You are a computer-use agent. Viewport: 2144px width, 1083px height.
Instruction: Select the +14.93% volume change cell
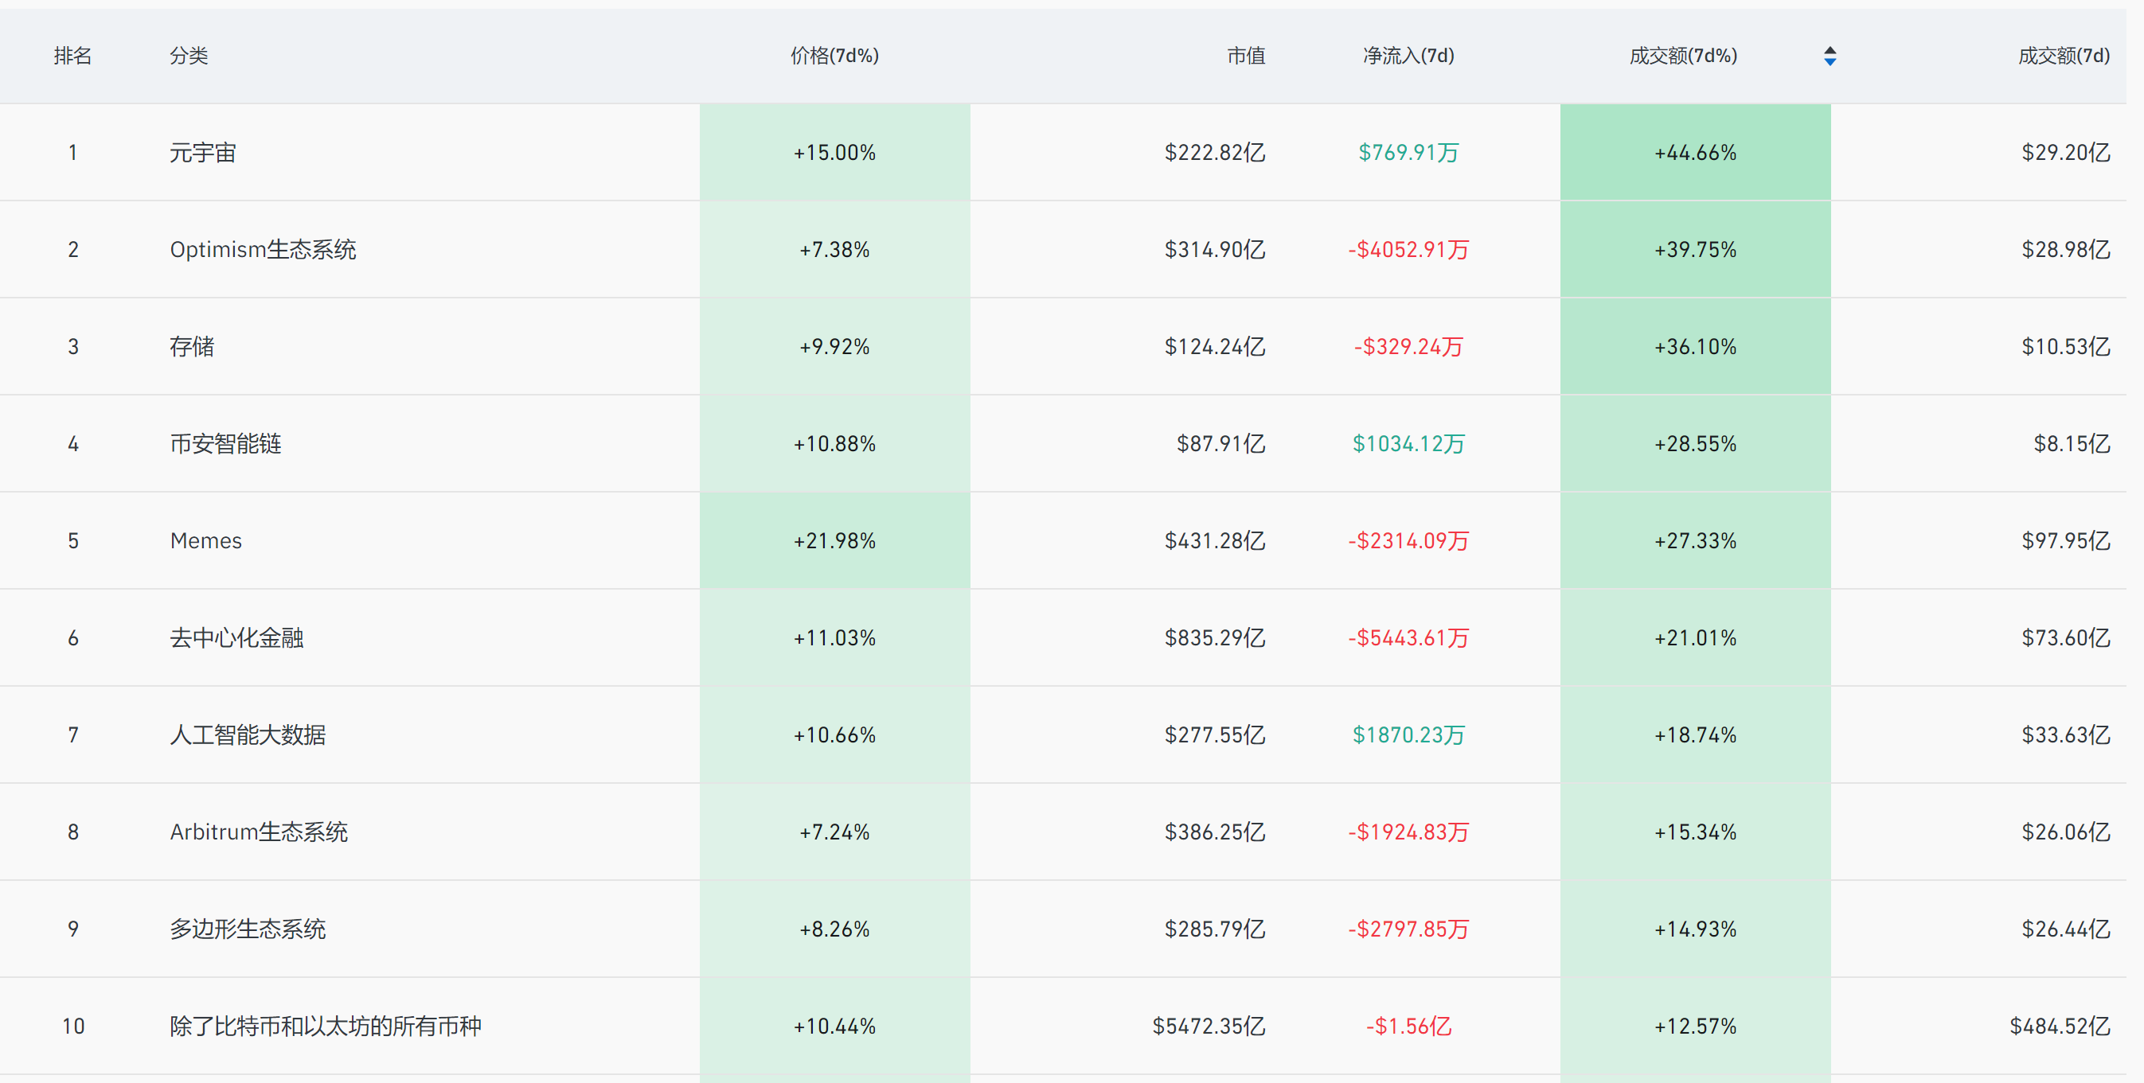point(1696,929)
